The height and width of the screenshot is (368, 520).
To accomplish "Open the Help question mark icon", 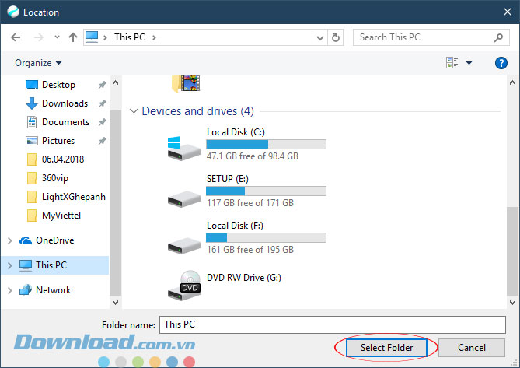I will coord(501,63).
